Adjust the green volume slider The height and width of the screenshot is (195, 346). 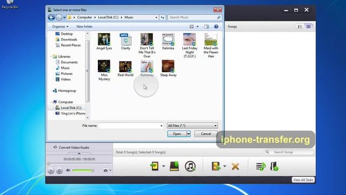click(x=83, y=170)
